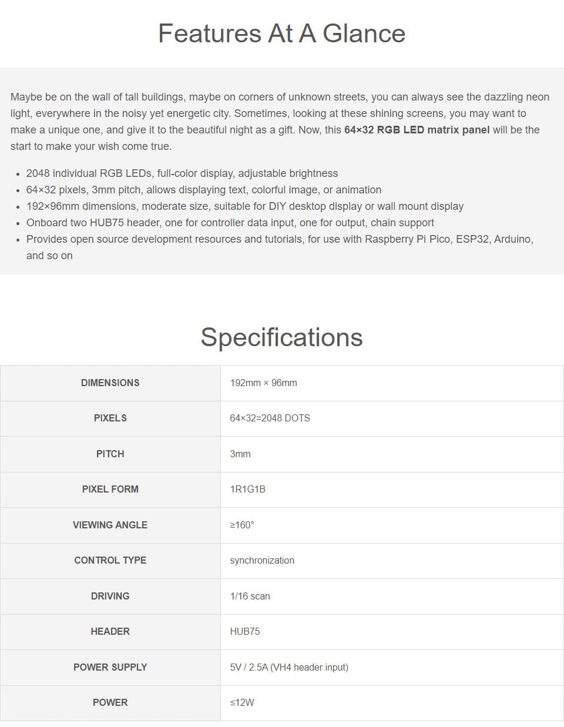
Task: Click the "1R1G1B" pixel form value
Action: pyautogui.click(x=247, y=489)
